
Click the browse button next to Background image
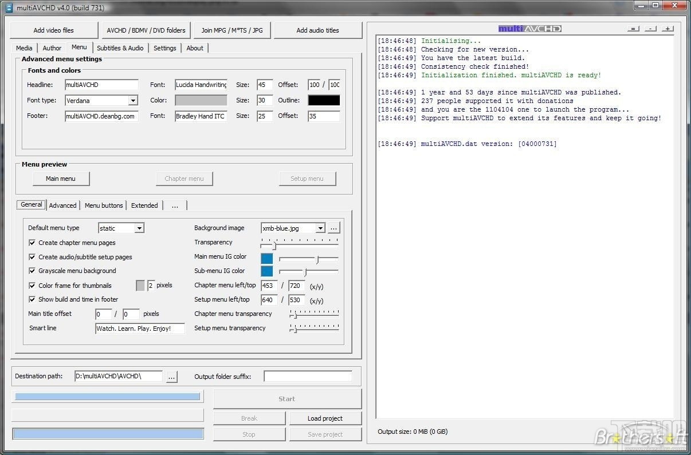(333, 228)
